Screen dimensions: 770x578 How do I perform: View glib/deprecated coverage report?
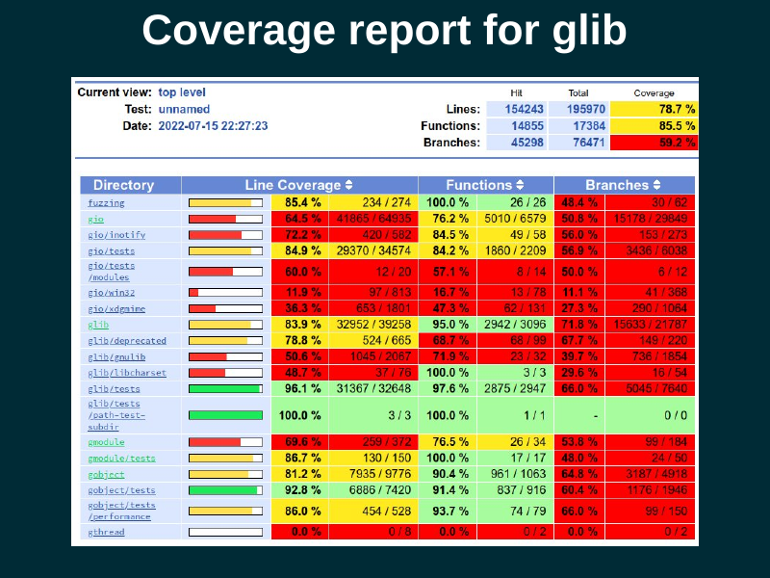coord(126,341)
